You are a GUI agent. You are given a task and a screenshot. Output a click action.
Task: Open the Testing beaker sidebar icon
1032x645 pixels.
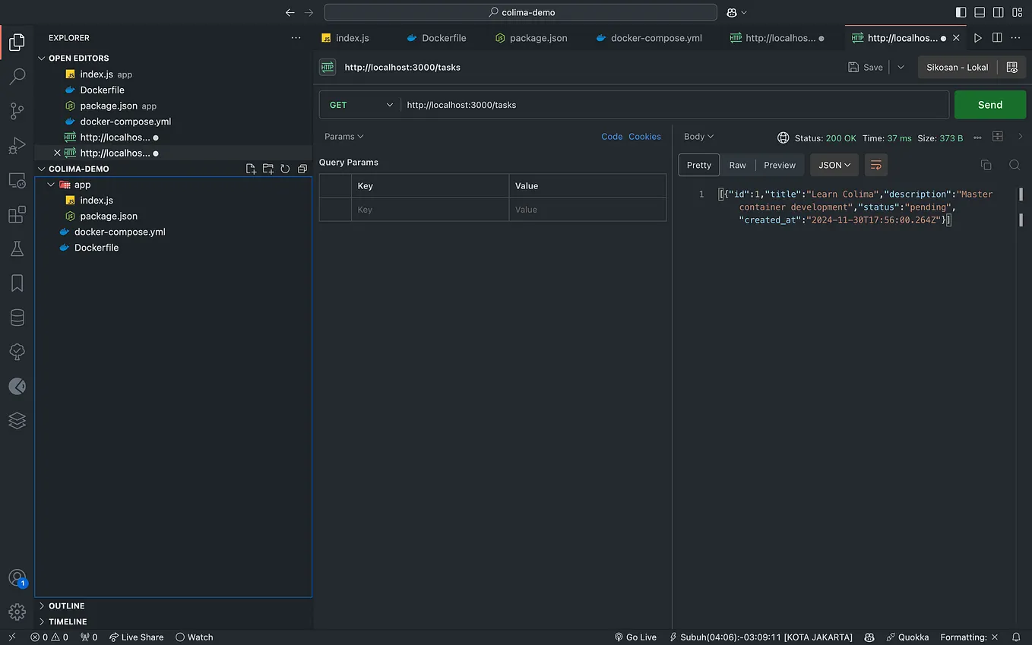[17, 248]
